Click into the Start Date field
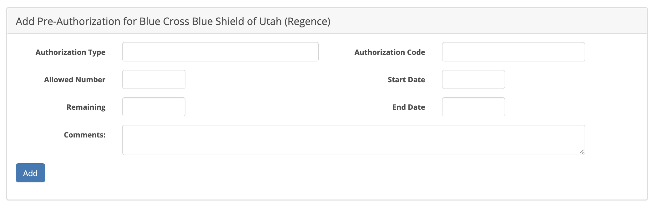The height and width of the screenshot is (207, 656). coord(473,79)
